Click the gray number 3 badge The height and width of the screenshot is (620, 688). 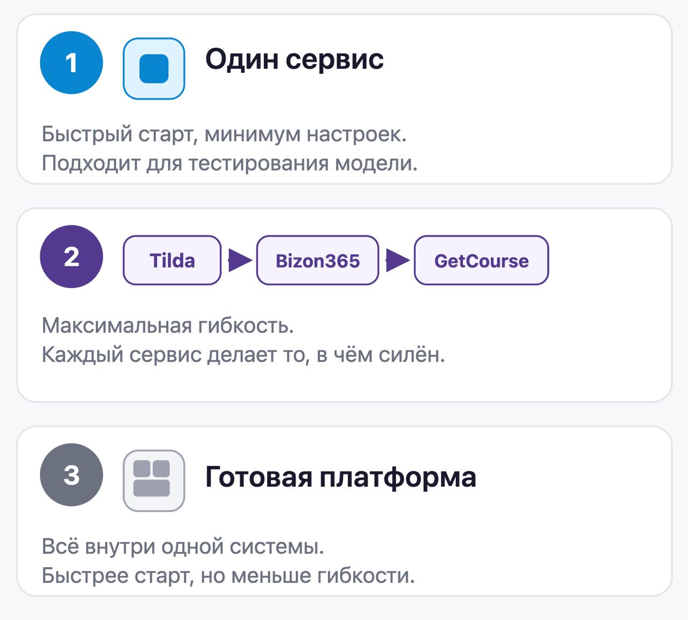tap(71, 475)
